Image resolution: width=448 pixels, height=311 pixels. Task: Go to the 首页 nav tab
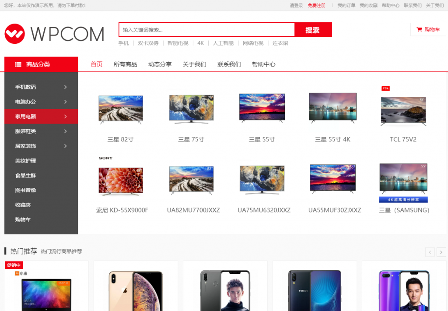97,64
